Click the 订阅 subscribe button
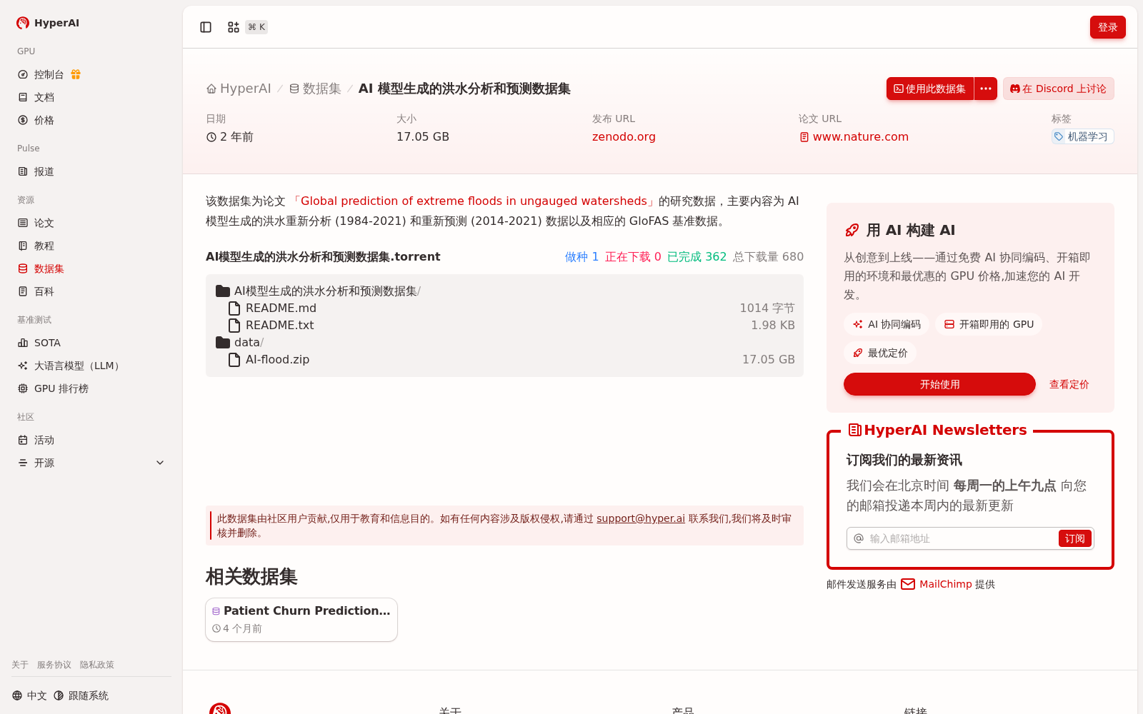Screen dimensions: 1143x714 (x=1074, y=538)
